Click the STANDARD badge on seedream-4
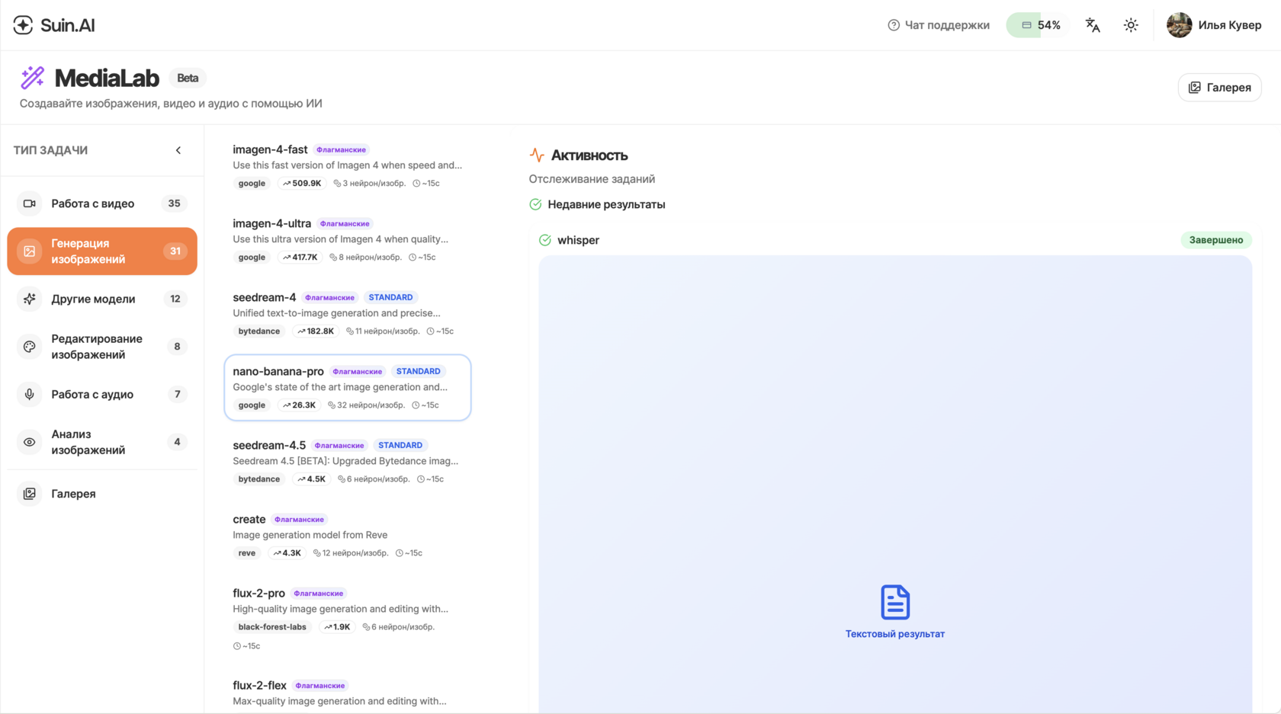The height and width of the screenshot is (714, 1281). point(390,298)
